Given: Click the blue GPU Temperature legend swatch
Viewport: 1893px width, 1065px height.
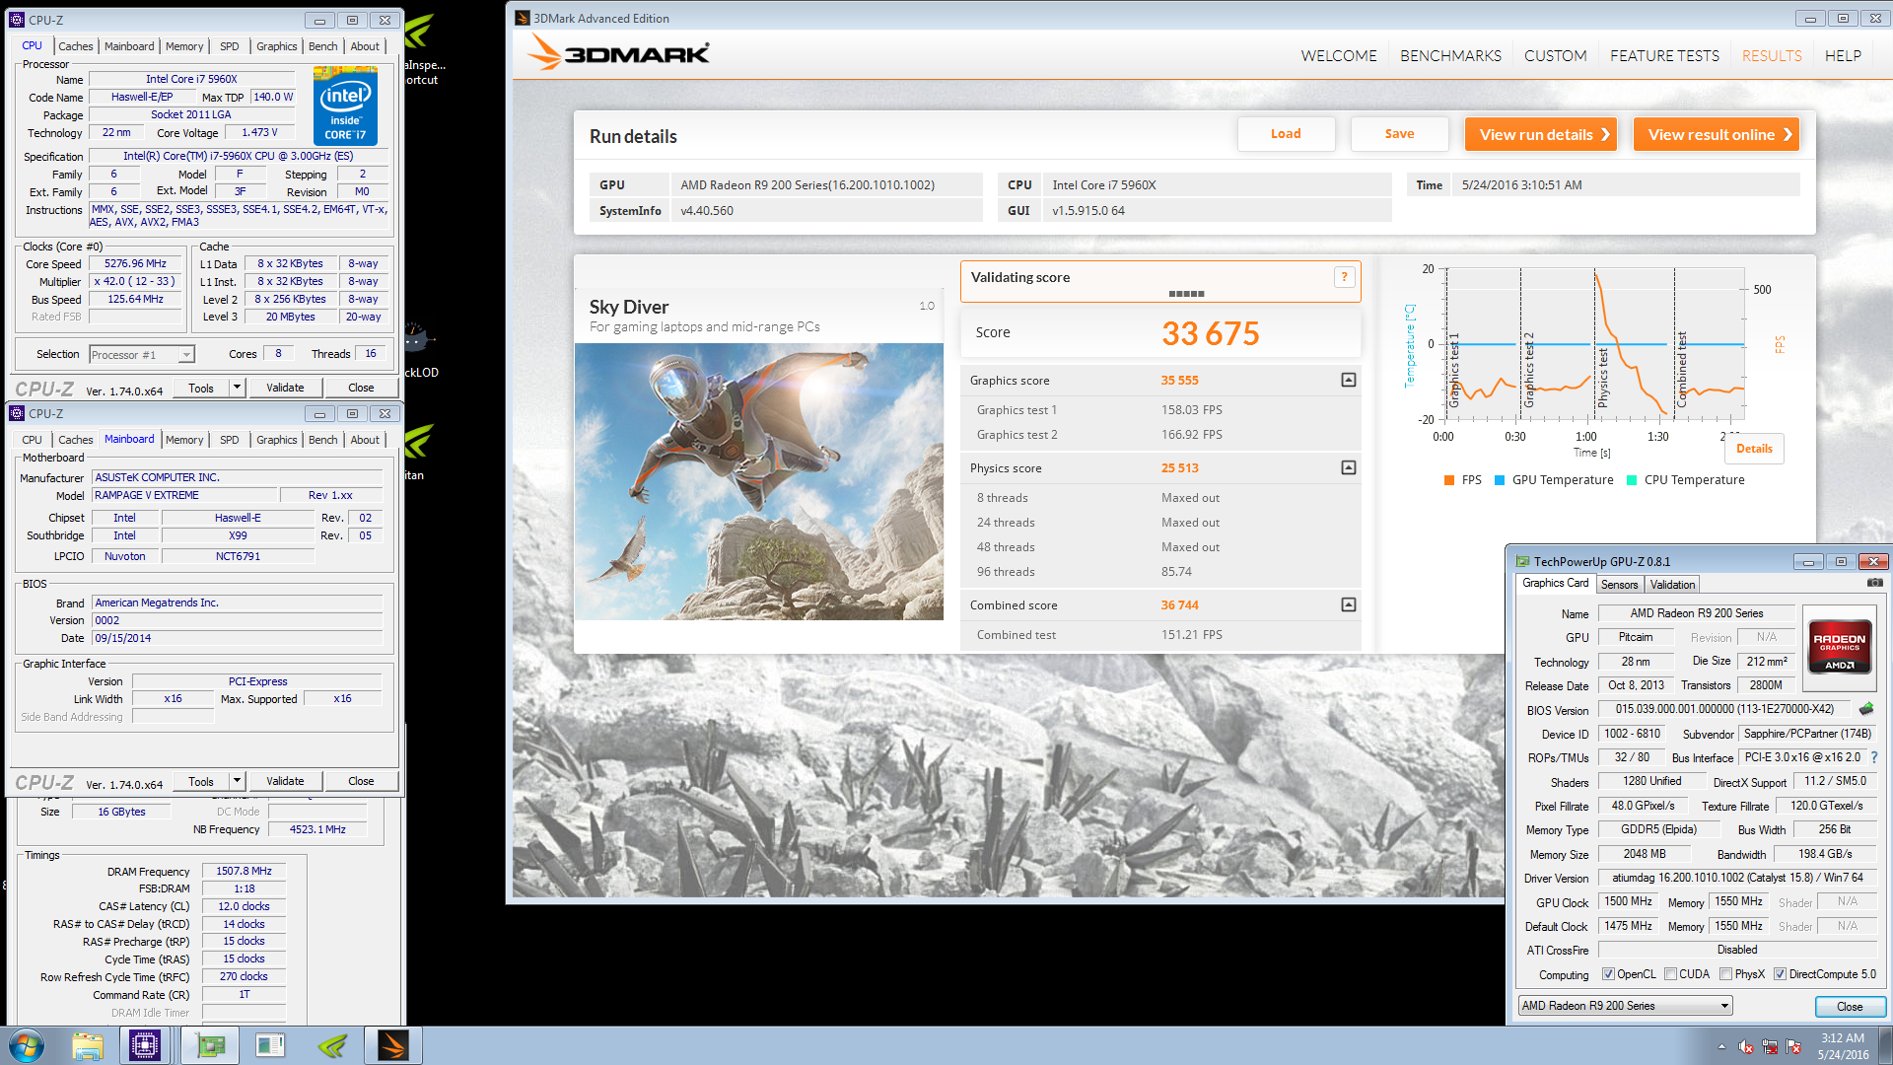Looking at the screenshot, I should [x=1500, y=480].
